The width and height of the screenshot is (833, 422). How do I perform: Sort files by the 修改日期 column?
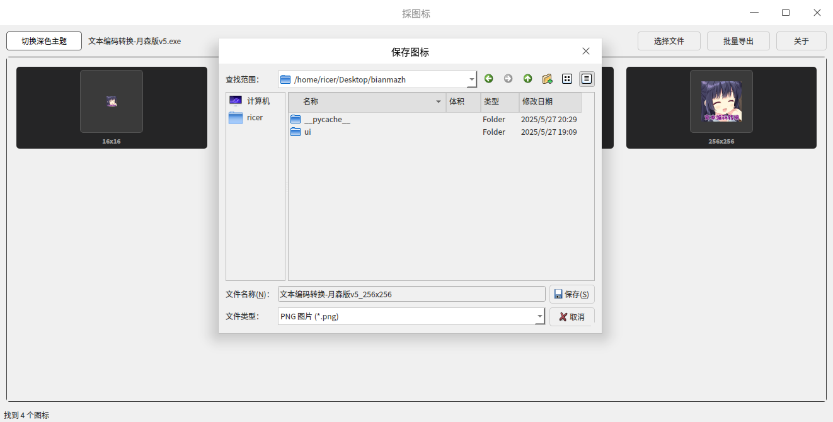(550, 102)
